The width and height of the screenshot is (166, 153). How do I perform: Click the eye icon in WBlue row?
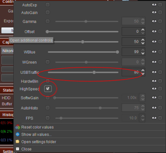pyautogui.click(x=154, y=52)
